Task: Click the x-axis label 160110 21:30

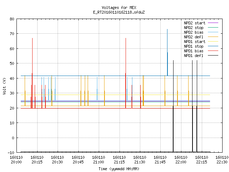Action: (140, 160)
